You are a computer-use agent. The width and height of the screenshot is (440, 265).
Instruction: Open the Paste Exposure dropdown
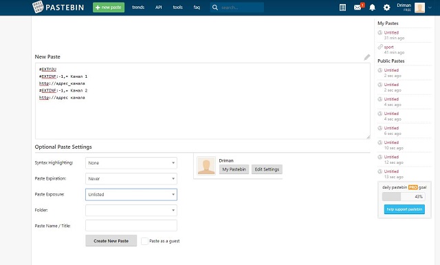[131, 195]
